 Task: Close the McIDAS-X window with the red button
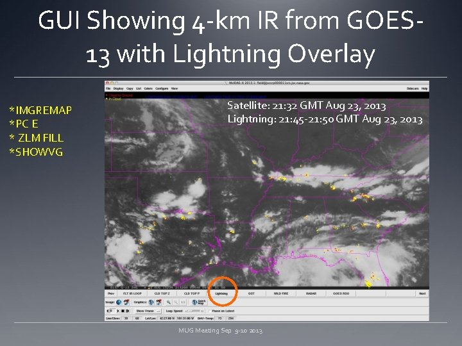pyautogui.click(x=107, y=83)
